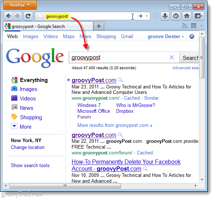
Task: Open Cached link of first result
Action: point(132,98)
